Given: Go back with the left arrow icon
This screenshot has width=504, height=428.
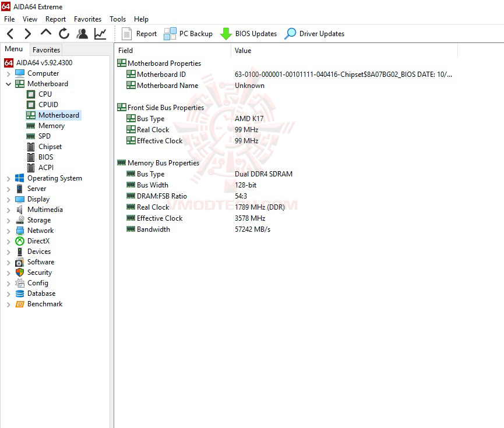Looking at the screenshot, I should click(10, 34).
